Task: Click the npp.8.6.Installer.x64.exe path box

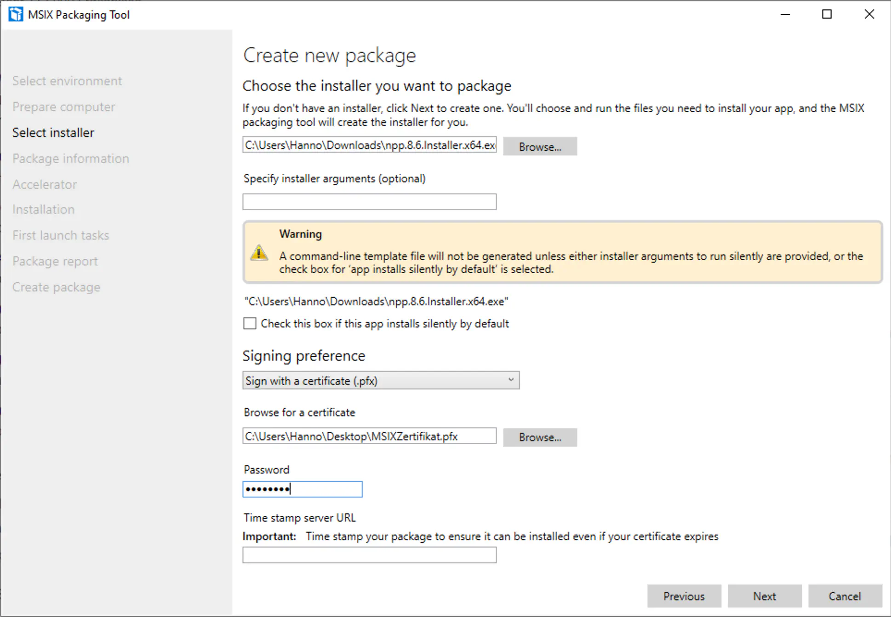Action: pyautogui.click(x=369, y=145)
